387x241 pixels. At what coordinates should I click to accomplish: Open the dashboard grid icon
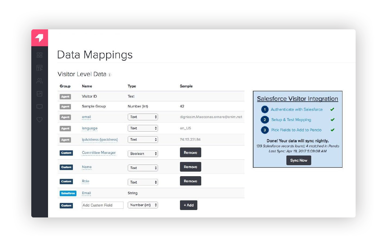pyautogui.click(x=39, y=55)
